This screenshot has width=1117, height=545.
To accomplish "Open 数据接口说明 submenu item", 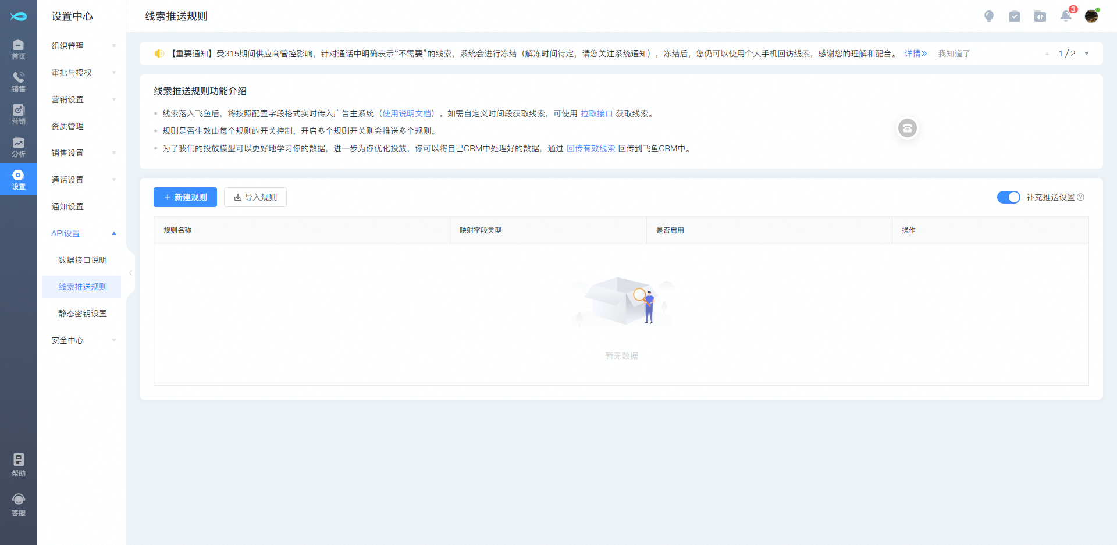I will tap(82, 260).
